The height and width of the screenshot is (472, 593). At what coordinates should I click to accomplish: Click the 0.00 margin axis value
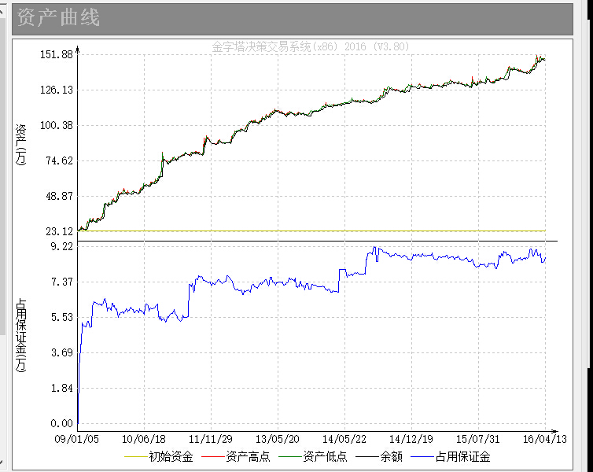61,423
